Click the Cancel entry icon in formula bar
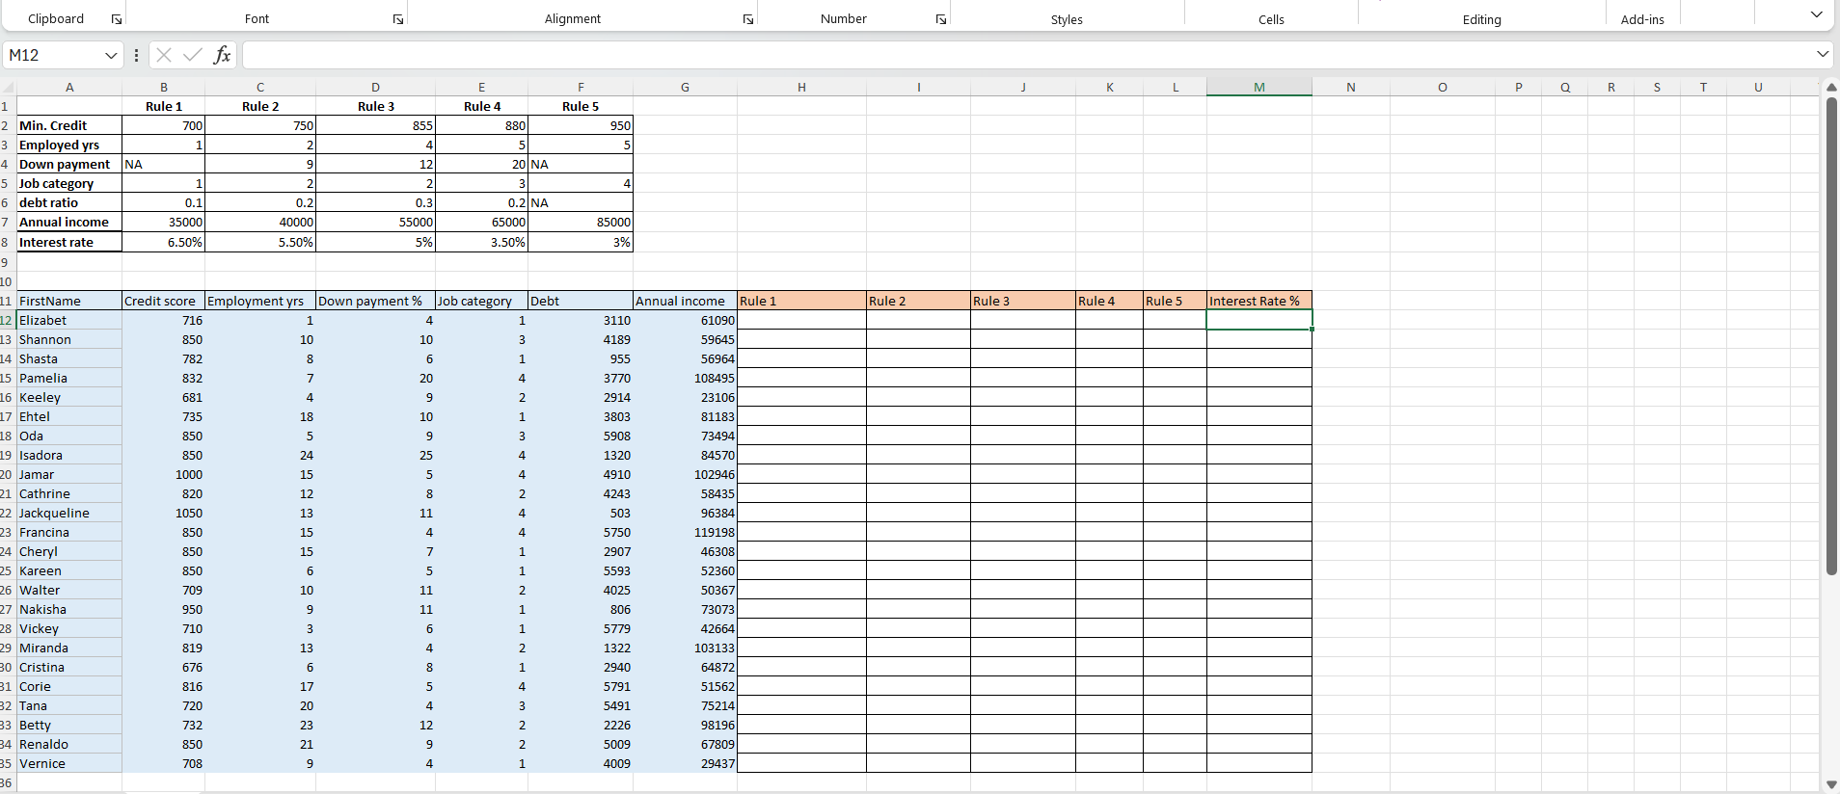This screenshot has width=1840, height=794. click(x=164, y=55)
